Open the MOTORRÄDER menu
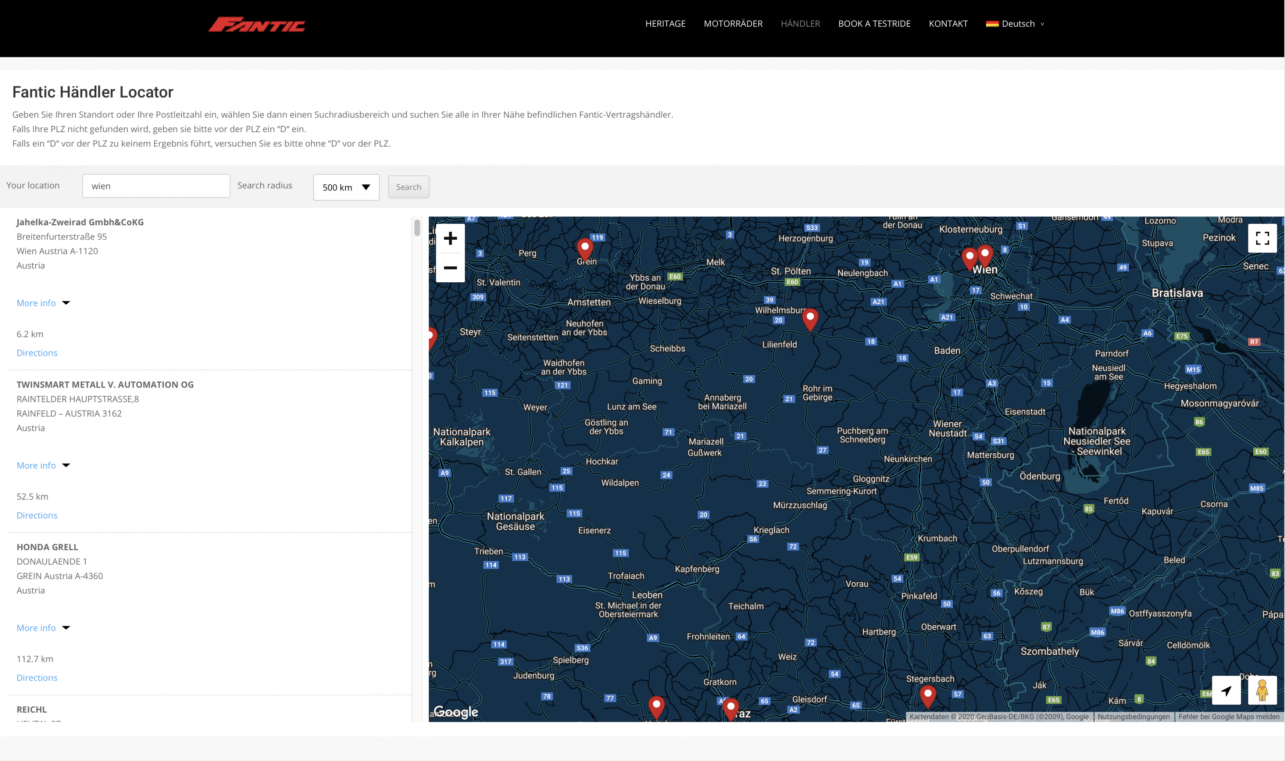This screenshot has height=761, width=1285. pyautogui.click(x=733, y=24)
